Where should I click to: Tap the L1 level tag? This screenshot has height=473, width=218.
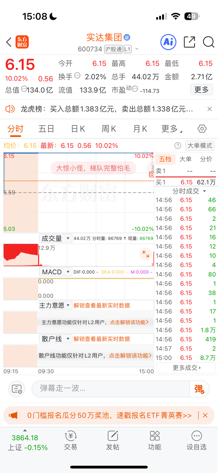point(128,49)
